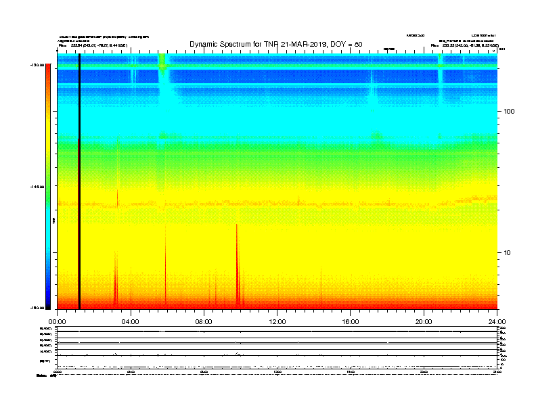Screen dimensions: 536x414
Task: Pick the 12:00 time axis label
Action: (277, 322)
